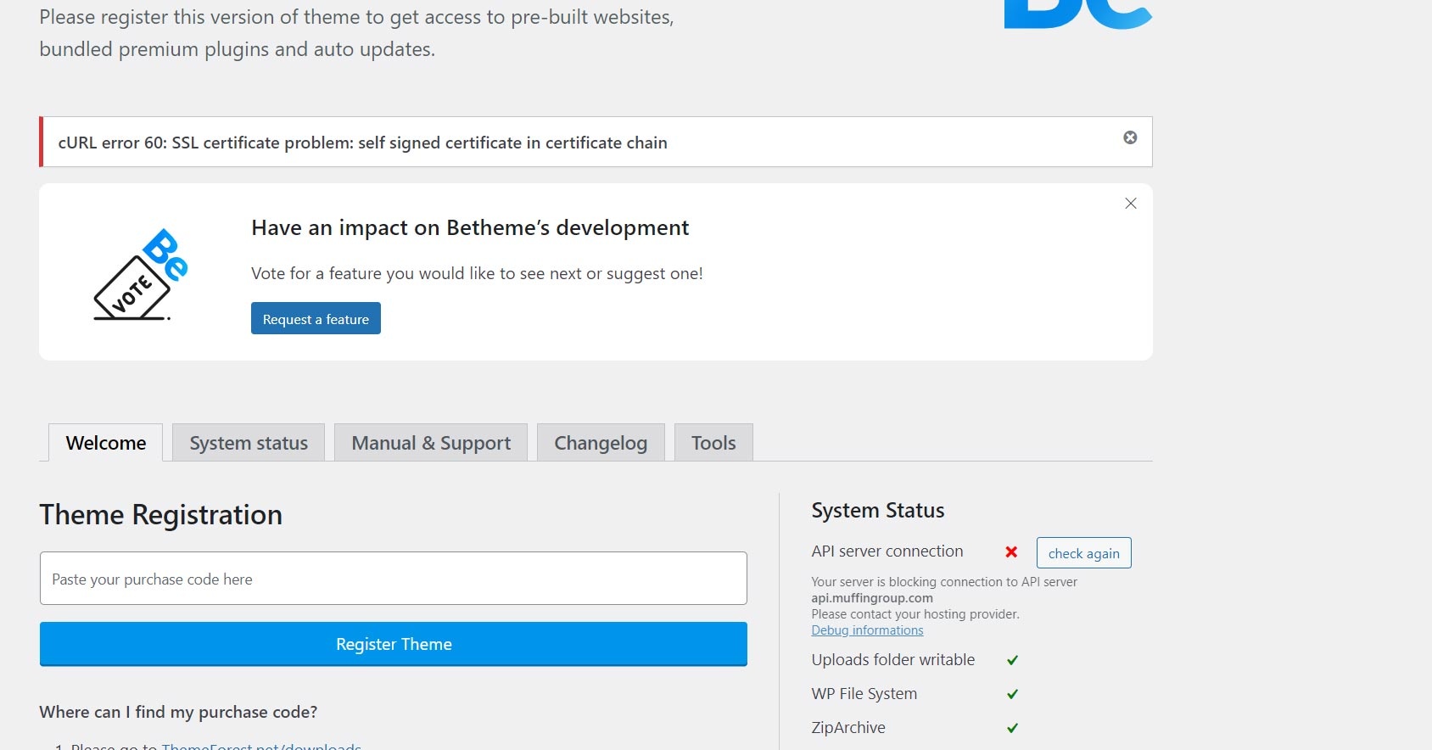Click the api.muffingroup.com server name
1432x750 pixels.
(872, 598)
